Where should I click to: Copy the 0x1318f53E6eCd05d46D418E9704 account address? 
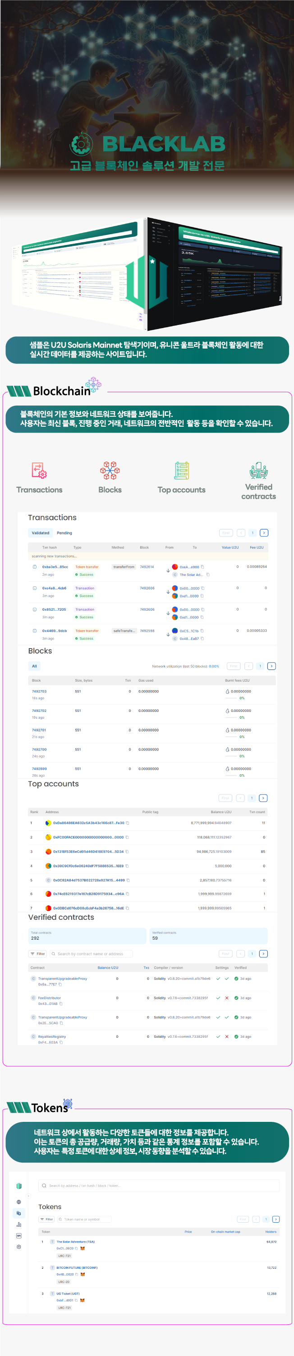point(127,851)
